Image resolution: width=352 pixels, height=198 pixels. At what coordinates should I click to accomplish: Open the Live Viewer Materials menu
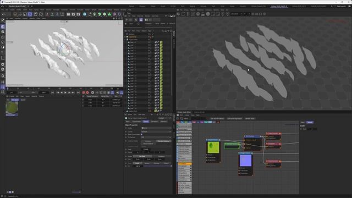pos(200,10)
